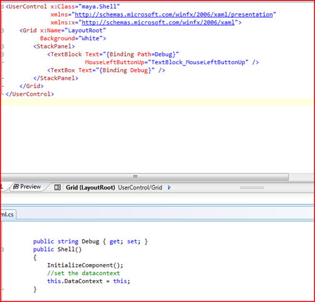Collapse the StackPanel element outline
The image size is (315, 302).
[2, 47]
